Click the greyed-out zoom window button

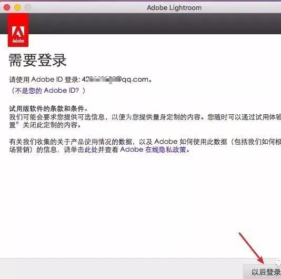28,7
